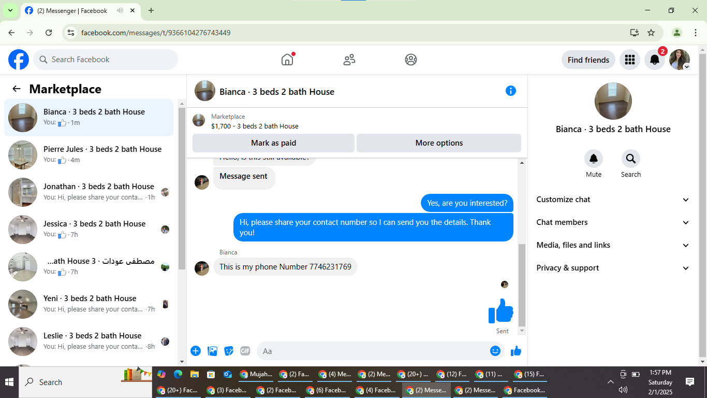The image size is (707, 398).
Task: Choose a sticker from the composer
Action: coord(229,351)
